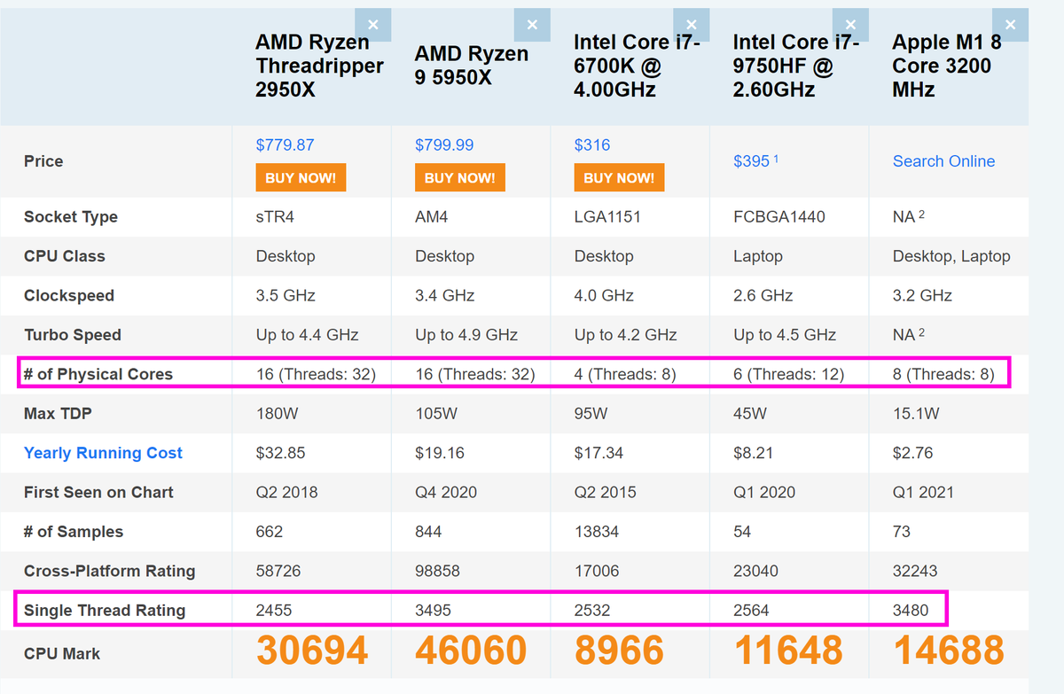
Task: Open Yearly Running Cost link
Action: (x=103, y=453)
